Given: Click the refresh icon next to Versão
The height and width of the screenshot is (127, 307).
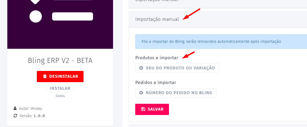Looking at the screenshot, I should [x=15, y=116].
